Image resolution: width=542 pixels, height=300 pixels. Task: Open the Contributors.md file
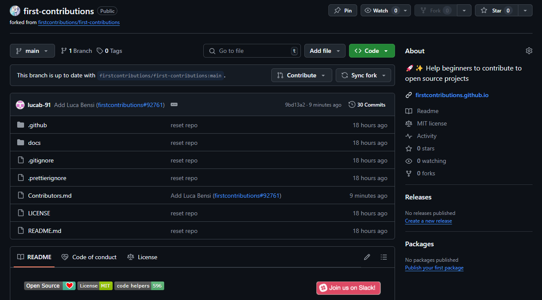[x=50, y=196]
